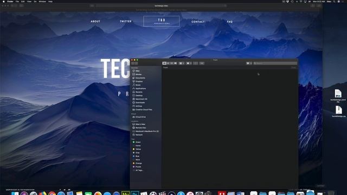Select Documents in the Finder sidebar
The height and width of the screenshot is (195, 347).
[x=139, y=78]
